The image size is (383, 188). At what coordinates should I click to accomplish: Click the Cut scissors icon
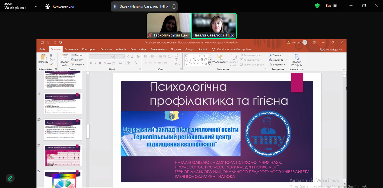coord(51,55)
